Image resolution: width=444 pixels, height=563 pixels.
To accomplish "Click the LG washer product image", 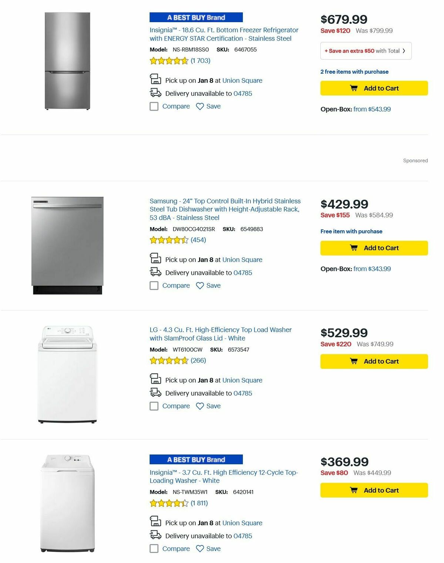I will pos(68,374).
